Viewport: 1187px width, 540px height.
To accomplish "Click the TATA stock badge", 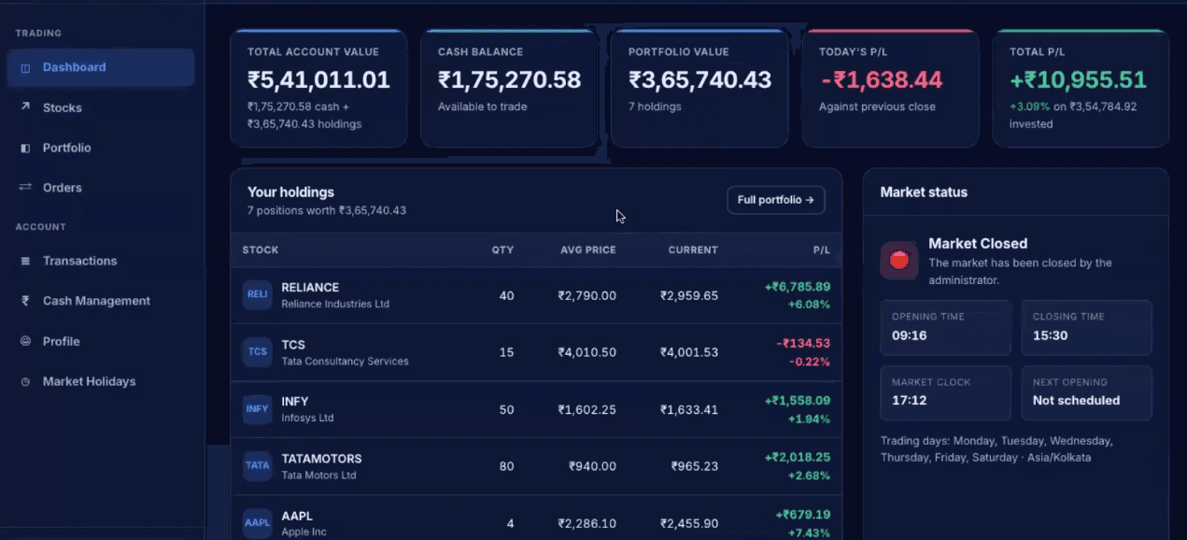I will click(257, 465).
